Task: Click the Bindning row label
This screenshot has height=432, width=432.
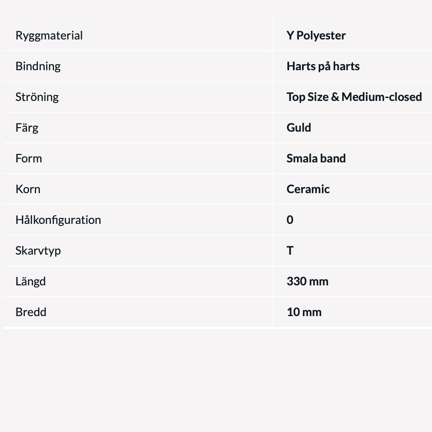Action: [x=38, y=66]
